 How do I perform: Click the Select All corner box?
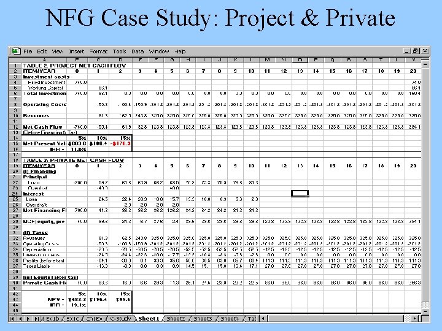pyautogui.click(x=15, y=60)
